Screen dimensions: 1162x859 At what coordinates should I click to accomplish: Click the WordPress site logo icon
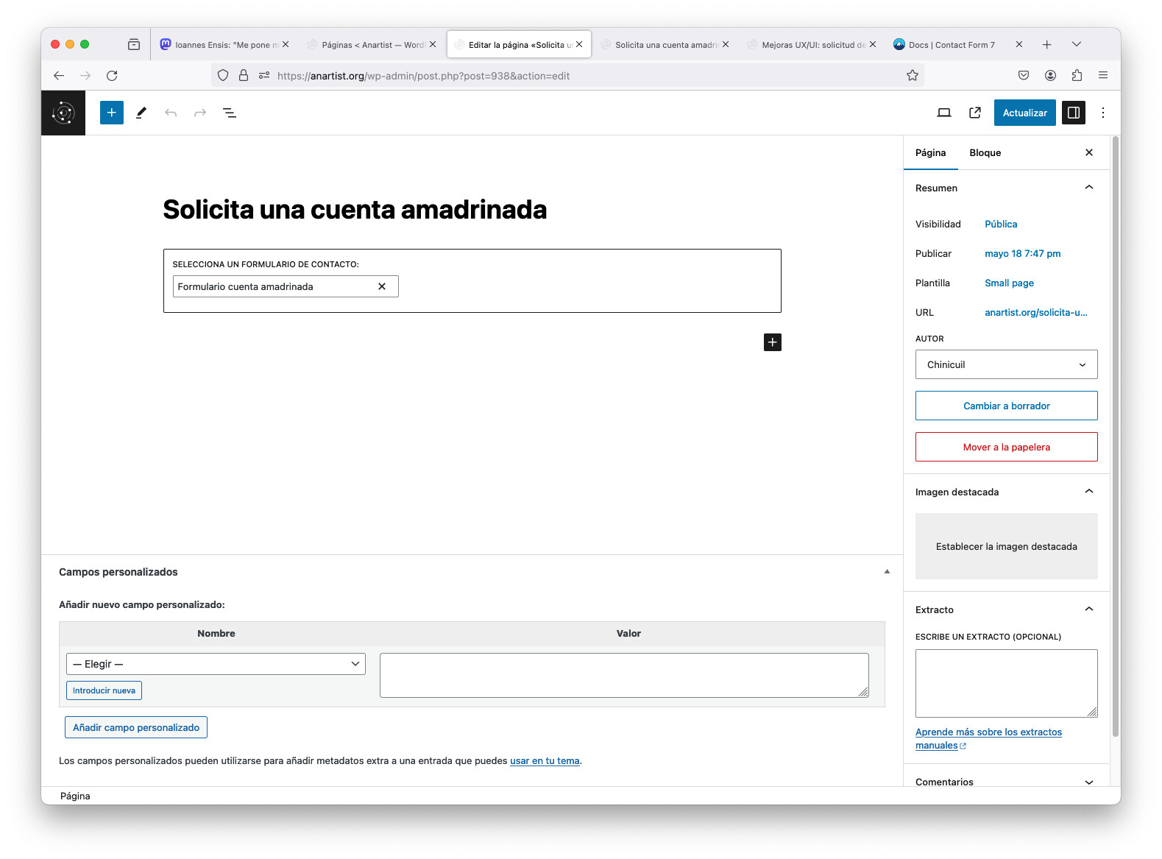pyautogui.click(x=63, y=113)
